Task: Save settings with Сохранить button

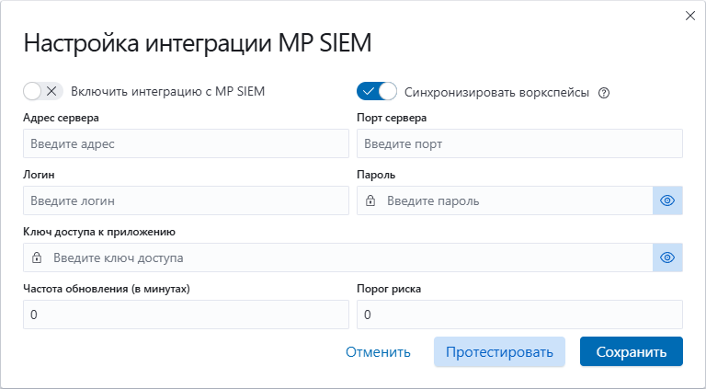Action: tap(632, 351)
